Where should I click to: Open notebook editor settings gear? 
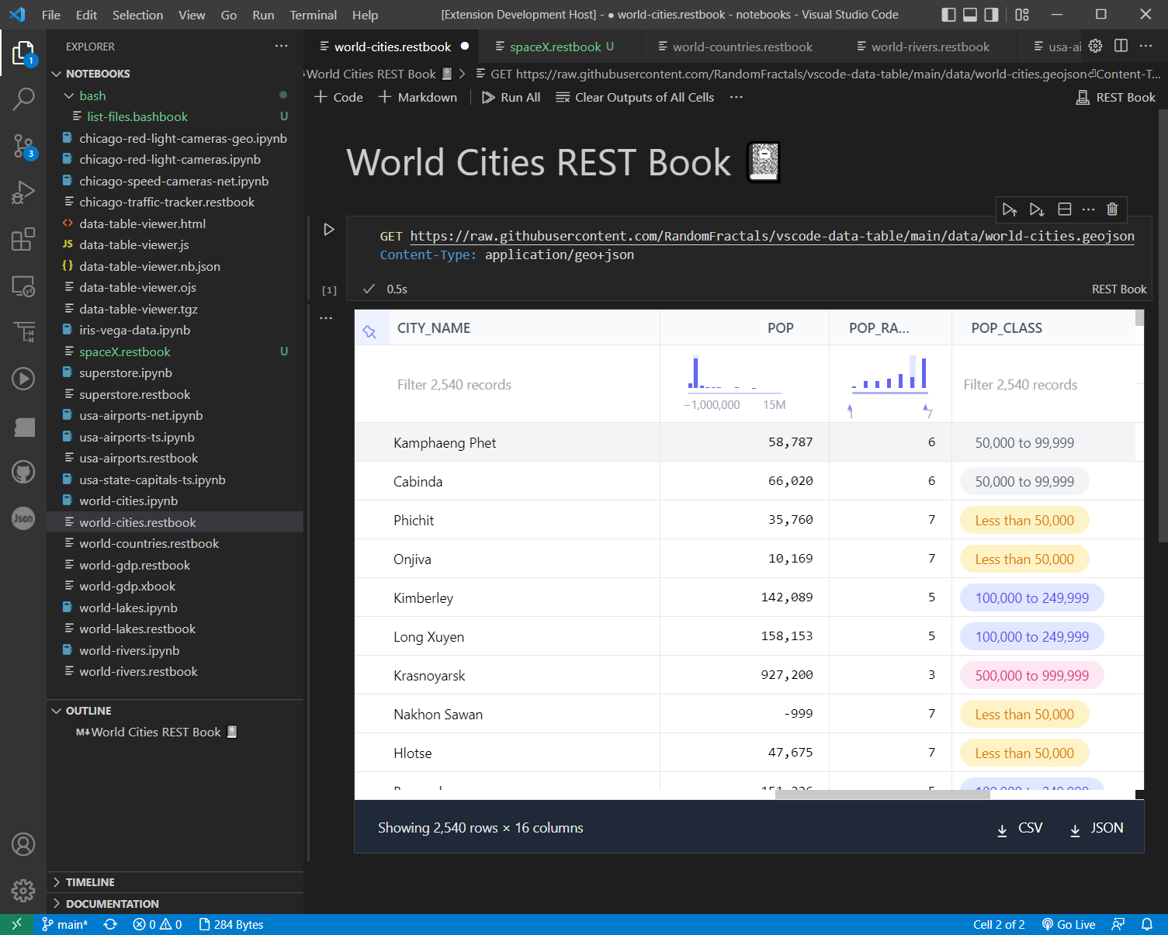coord(1095,46)
